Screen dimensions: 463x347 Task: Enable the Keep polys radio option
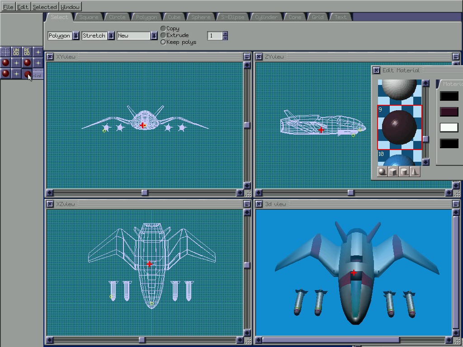(164, 42)
